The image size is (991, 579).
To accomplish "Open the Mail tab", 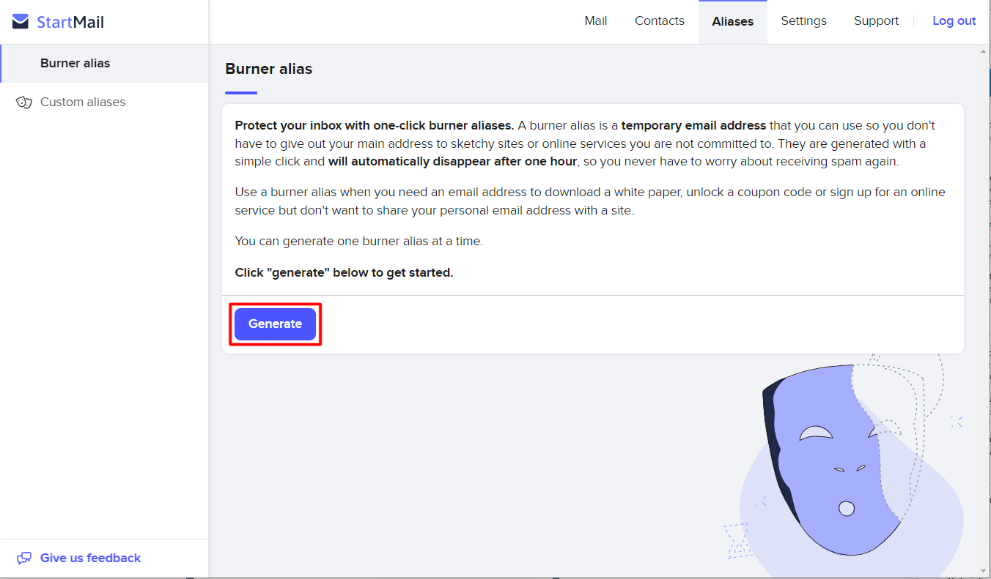I will 595,21.
